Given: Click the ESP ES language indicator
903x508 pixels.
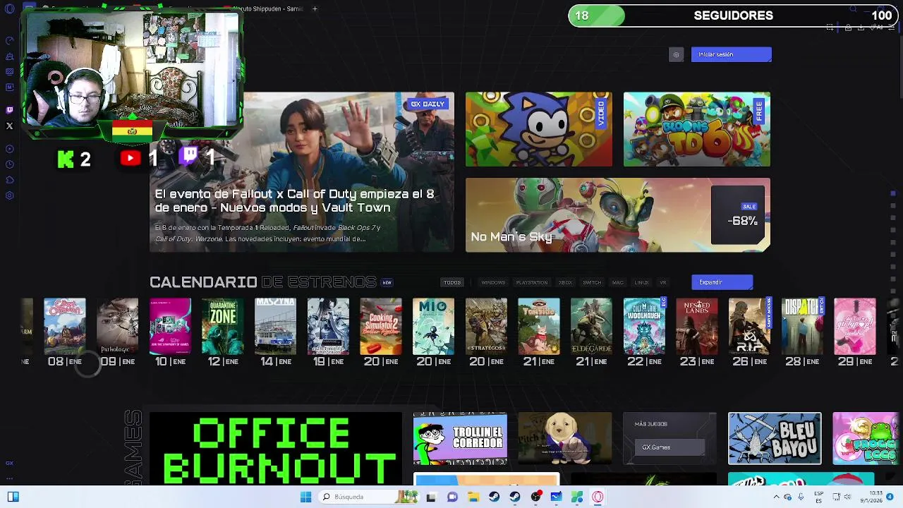Looking at the screenshot, I should click(818, 497).
